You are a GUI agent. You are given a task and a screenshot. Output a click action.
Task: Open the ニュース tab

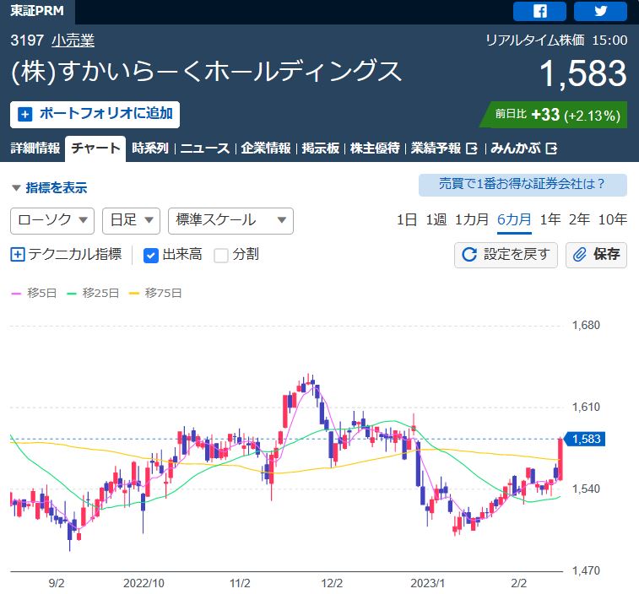(205, 148)
